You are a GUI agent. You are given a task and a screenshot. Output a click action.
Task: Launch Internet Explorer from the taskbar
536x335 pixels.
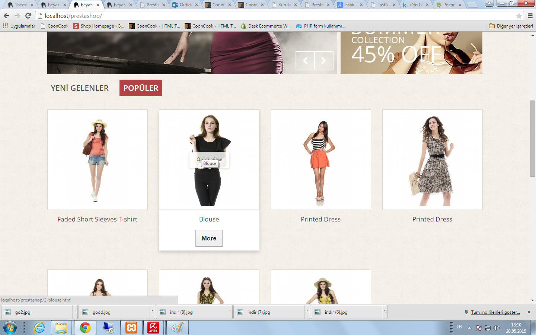39,328
